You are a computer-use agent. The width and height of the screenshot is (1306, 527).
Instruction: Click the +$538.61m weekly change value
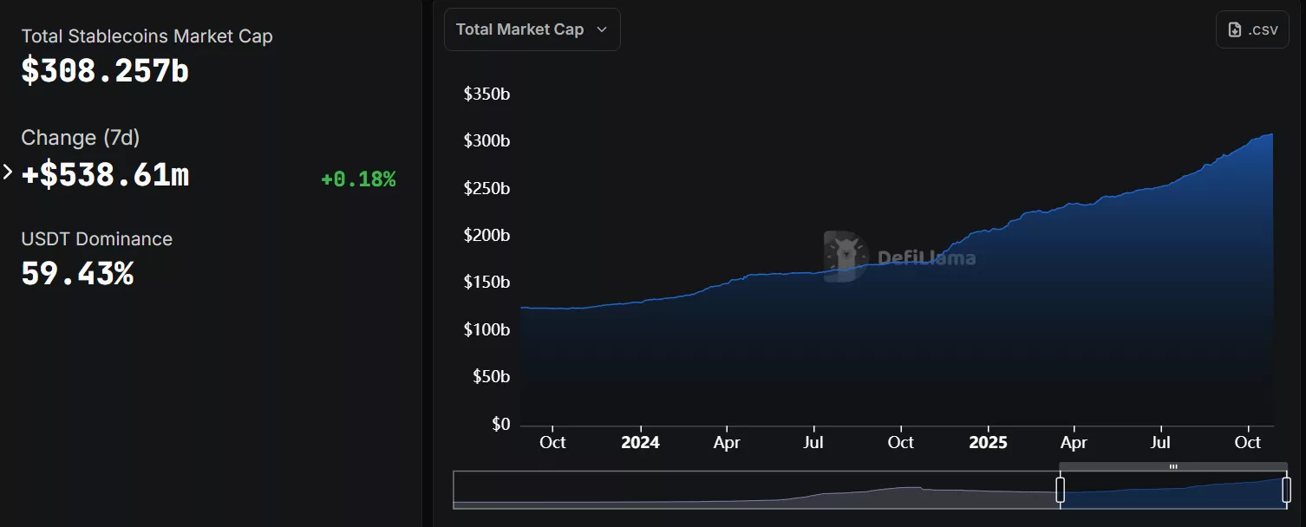(x=105, y=175)
